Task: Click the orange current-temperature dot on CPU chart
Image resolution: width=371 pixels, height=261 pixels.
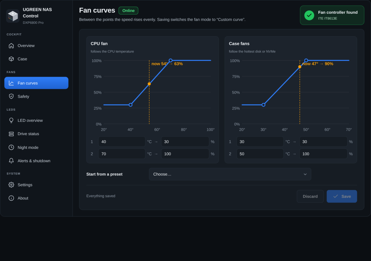Action: click(149, 84)
